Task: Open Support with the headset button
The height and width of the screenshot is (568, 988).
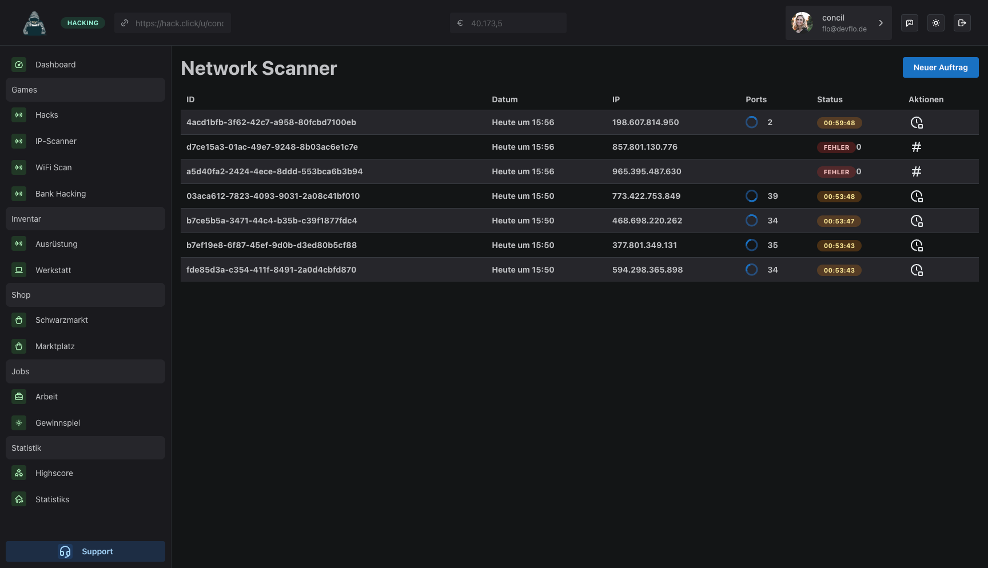Action: [x=85, y=551]
